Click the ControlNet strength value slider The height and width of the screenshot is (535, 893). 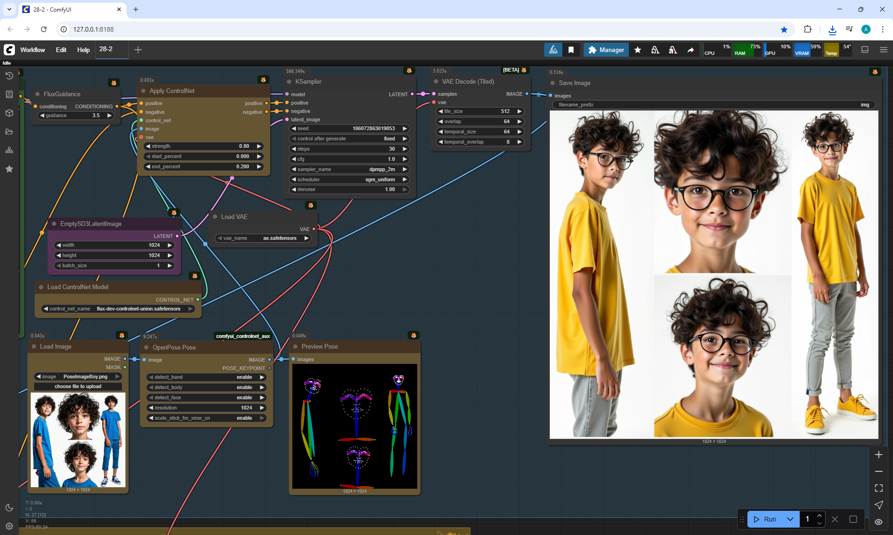(x=204, y=146)
